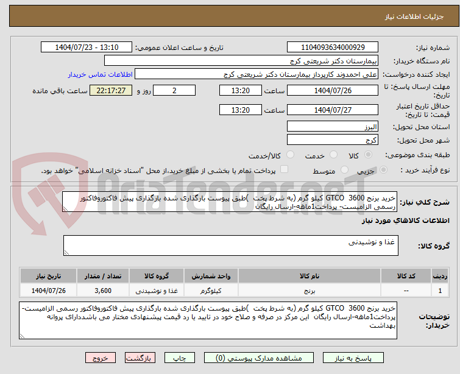Click the برنج item name cell
The width and height of the screenshot is (460, 374).
tap(310, 291)
